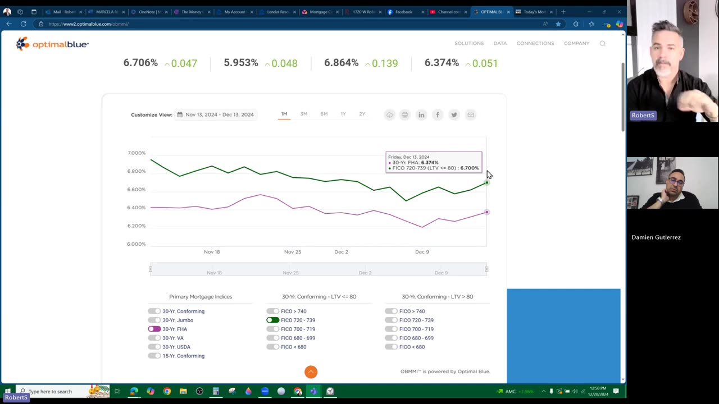Enable FICO < 680 under LTV > 80

392,347
